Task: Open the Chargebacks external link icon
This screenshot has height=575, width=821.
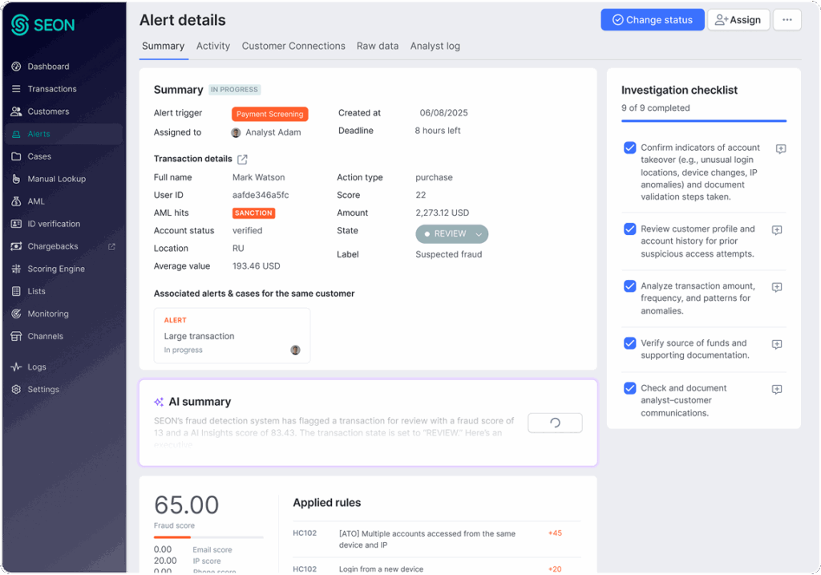Action: 111,246
